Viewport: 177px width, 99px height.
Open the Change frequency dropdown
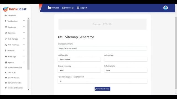(x=79, y=70)
